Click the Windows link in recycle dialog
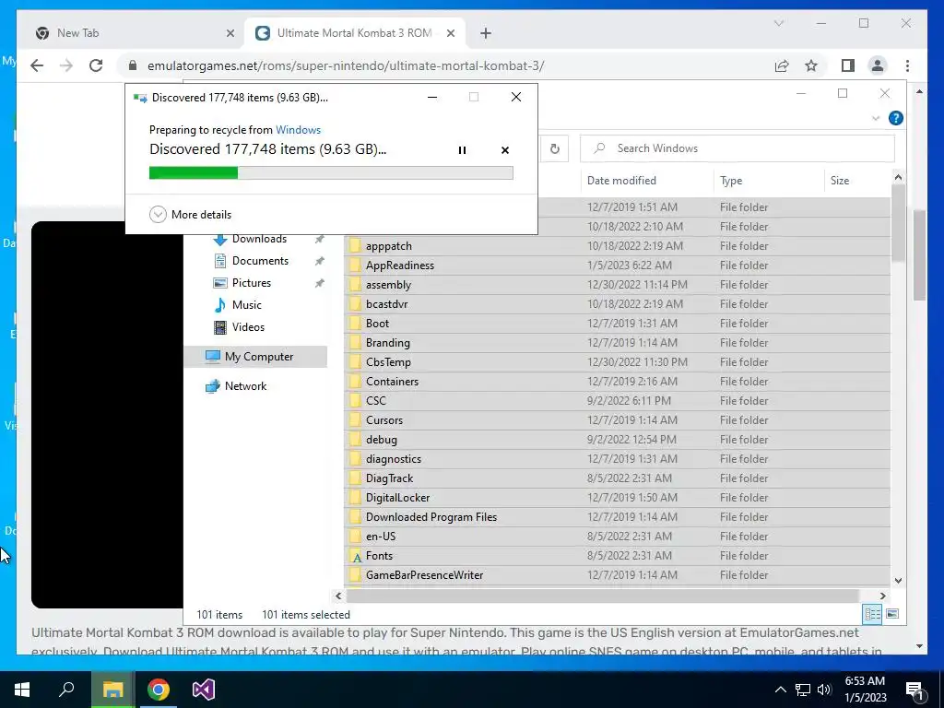This screenshot has width=944, height=708. 298,129
